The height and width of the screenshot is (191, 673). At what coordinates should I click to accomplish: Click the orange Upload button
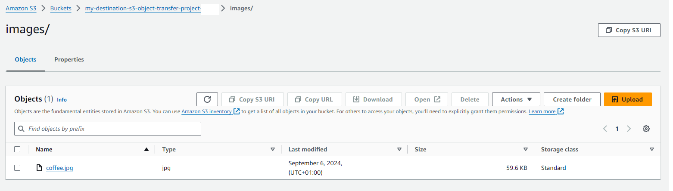pos(628,99)
